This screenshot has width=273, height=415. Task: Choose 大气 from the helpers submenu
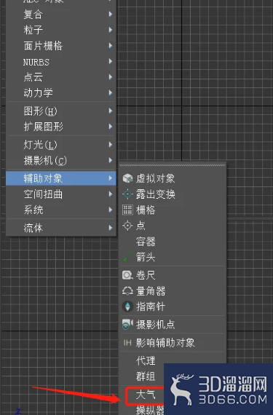pyautogui.click(x=145, y=395)
